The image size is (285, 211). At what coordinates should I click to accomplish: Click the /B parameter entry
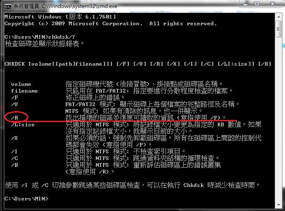[x=15, y=165]
